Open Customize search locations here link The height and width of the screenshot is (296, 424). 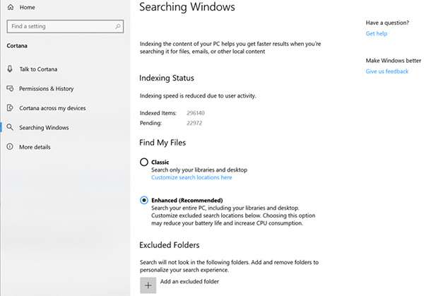(192, 177)
